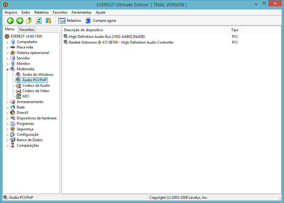The image size is (284, 203).
Task: Minimize the EVEREST window
Action: coord(256,4)
